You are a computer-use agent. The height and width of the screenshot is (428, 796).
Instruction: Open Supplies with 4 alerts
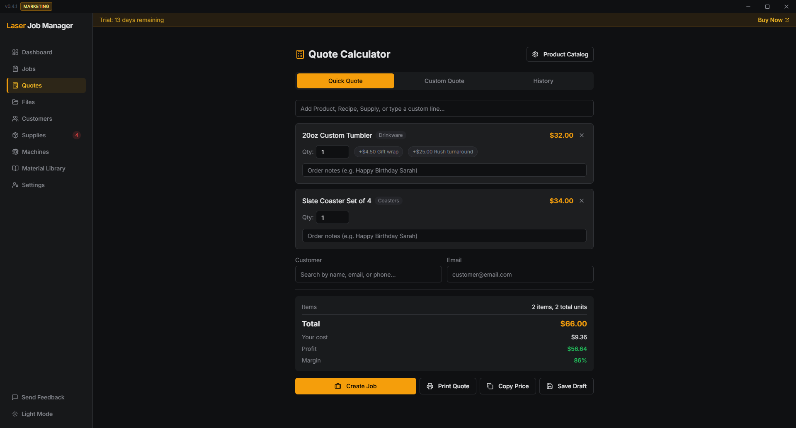point(34,135)
